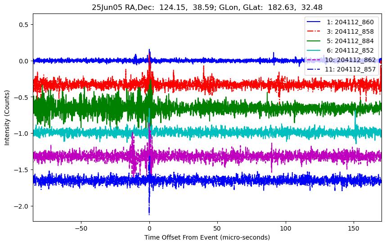This screenshot has width=386, height=245.
Task: Click the plot title starting with 25Jun05
Action: pos(207,7)
